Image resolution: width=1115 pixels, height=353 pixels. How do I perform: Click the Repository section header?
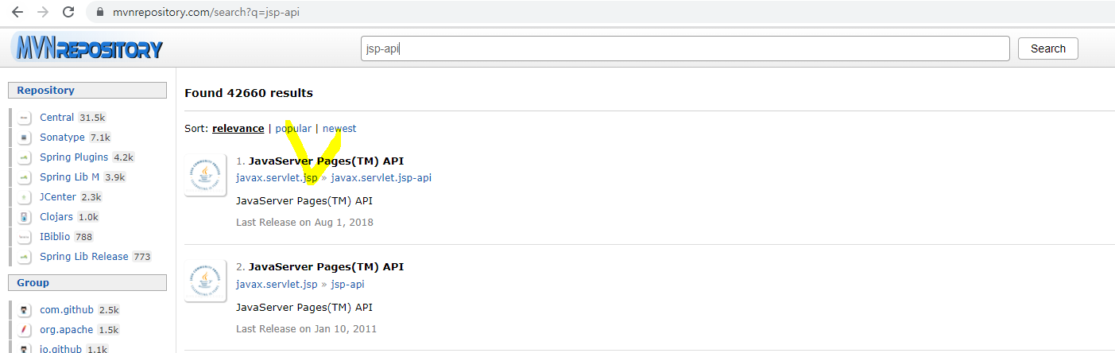click(87, 91)
